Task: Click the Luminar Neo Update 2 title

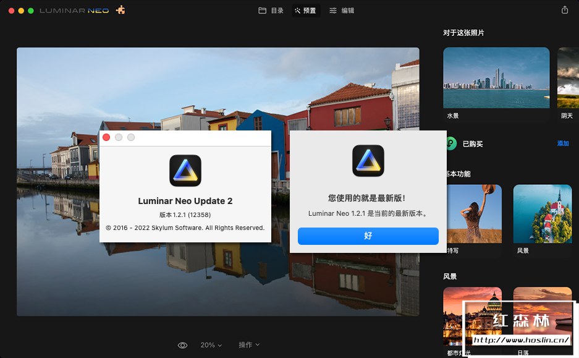Action: click(x=185, y=201)
